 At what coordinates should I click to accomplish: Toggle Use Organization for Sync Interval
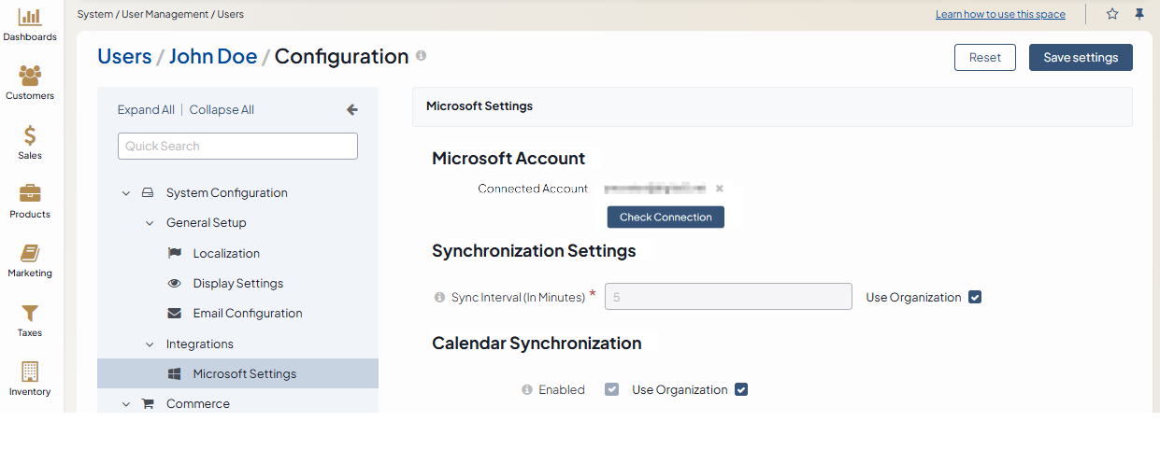(975, 298)
